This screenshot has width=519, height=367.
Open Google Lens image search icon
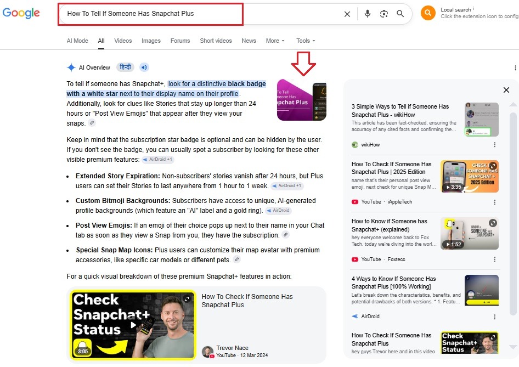click(383, 14)
